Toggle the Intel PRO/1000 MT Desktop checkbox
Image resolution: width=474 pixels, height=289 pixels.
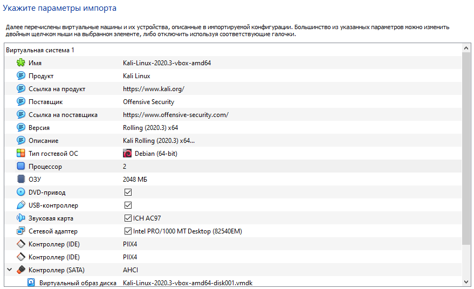tap(128, 231)
